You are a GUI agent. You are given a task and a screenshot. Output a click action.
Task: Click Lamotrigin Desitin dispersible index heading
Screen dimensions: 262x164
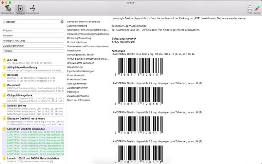[x=84, y=22]
